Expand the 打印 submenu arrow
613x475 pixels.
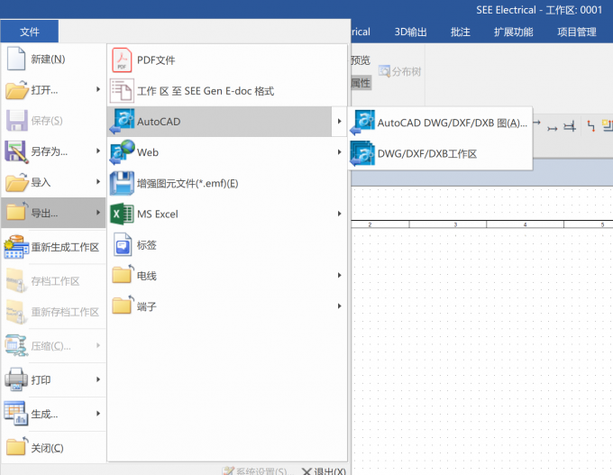[98, 379]
